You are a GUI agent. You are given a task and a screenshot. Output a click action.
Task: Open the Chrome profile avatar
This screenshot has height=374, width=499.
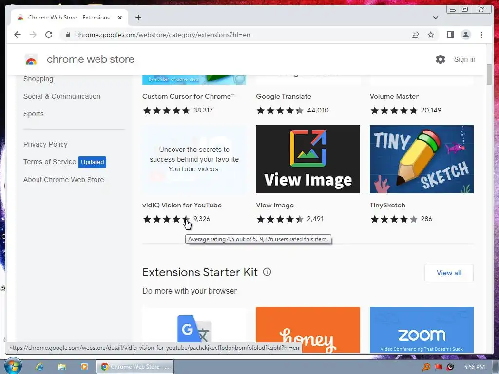(465, 35)
